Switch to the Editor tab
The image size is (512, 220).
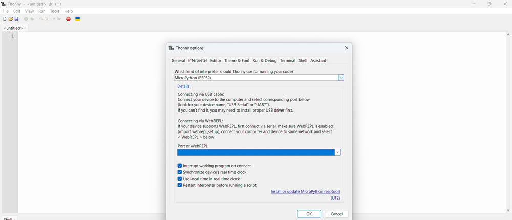click(x=216, y=61)
